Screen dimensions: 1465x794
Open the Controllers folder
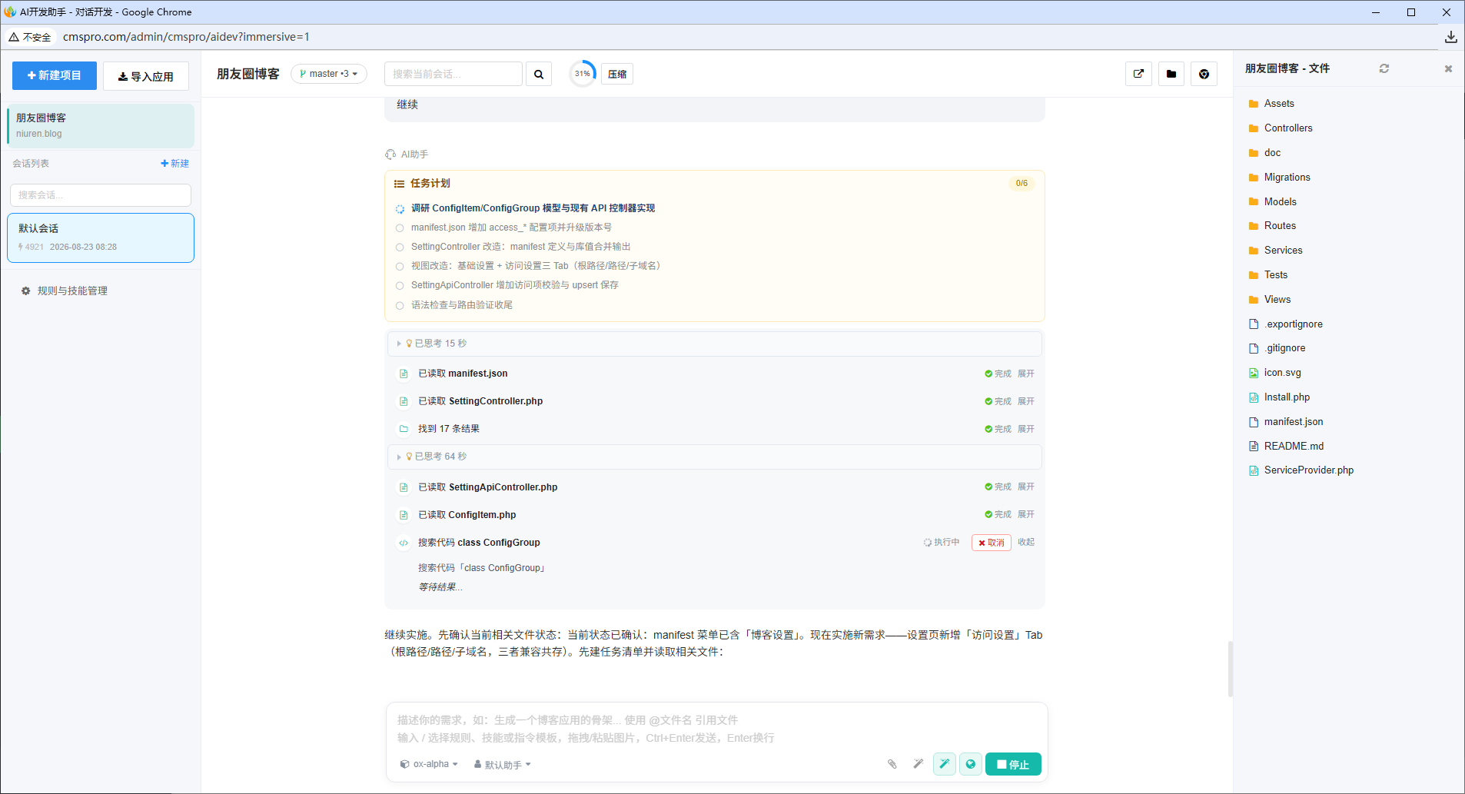[1288, 128]
